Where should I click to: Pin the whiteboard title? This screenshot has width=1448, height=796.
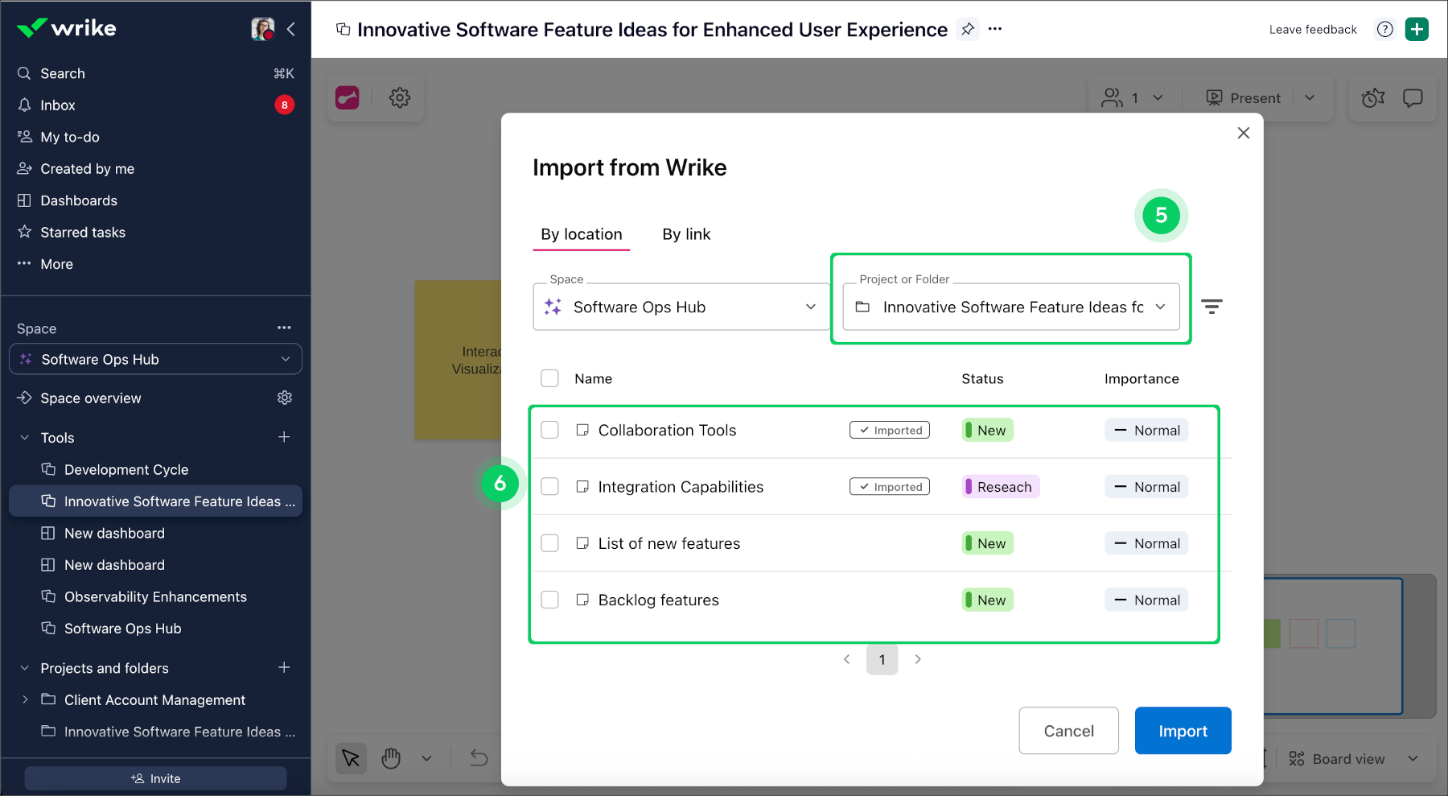point(968,29)
